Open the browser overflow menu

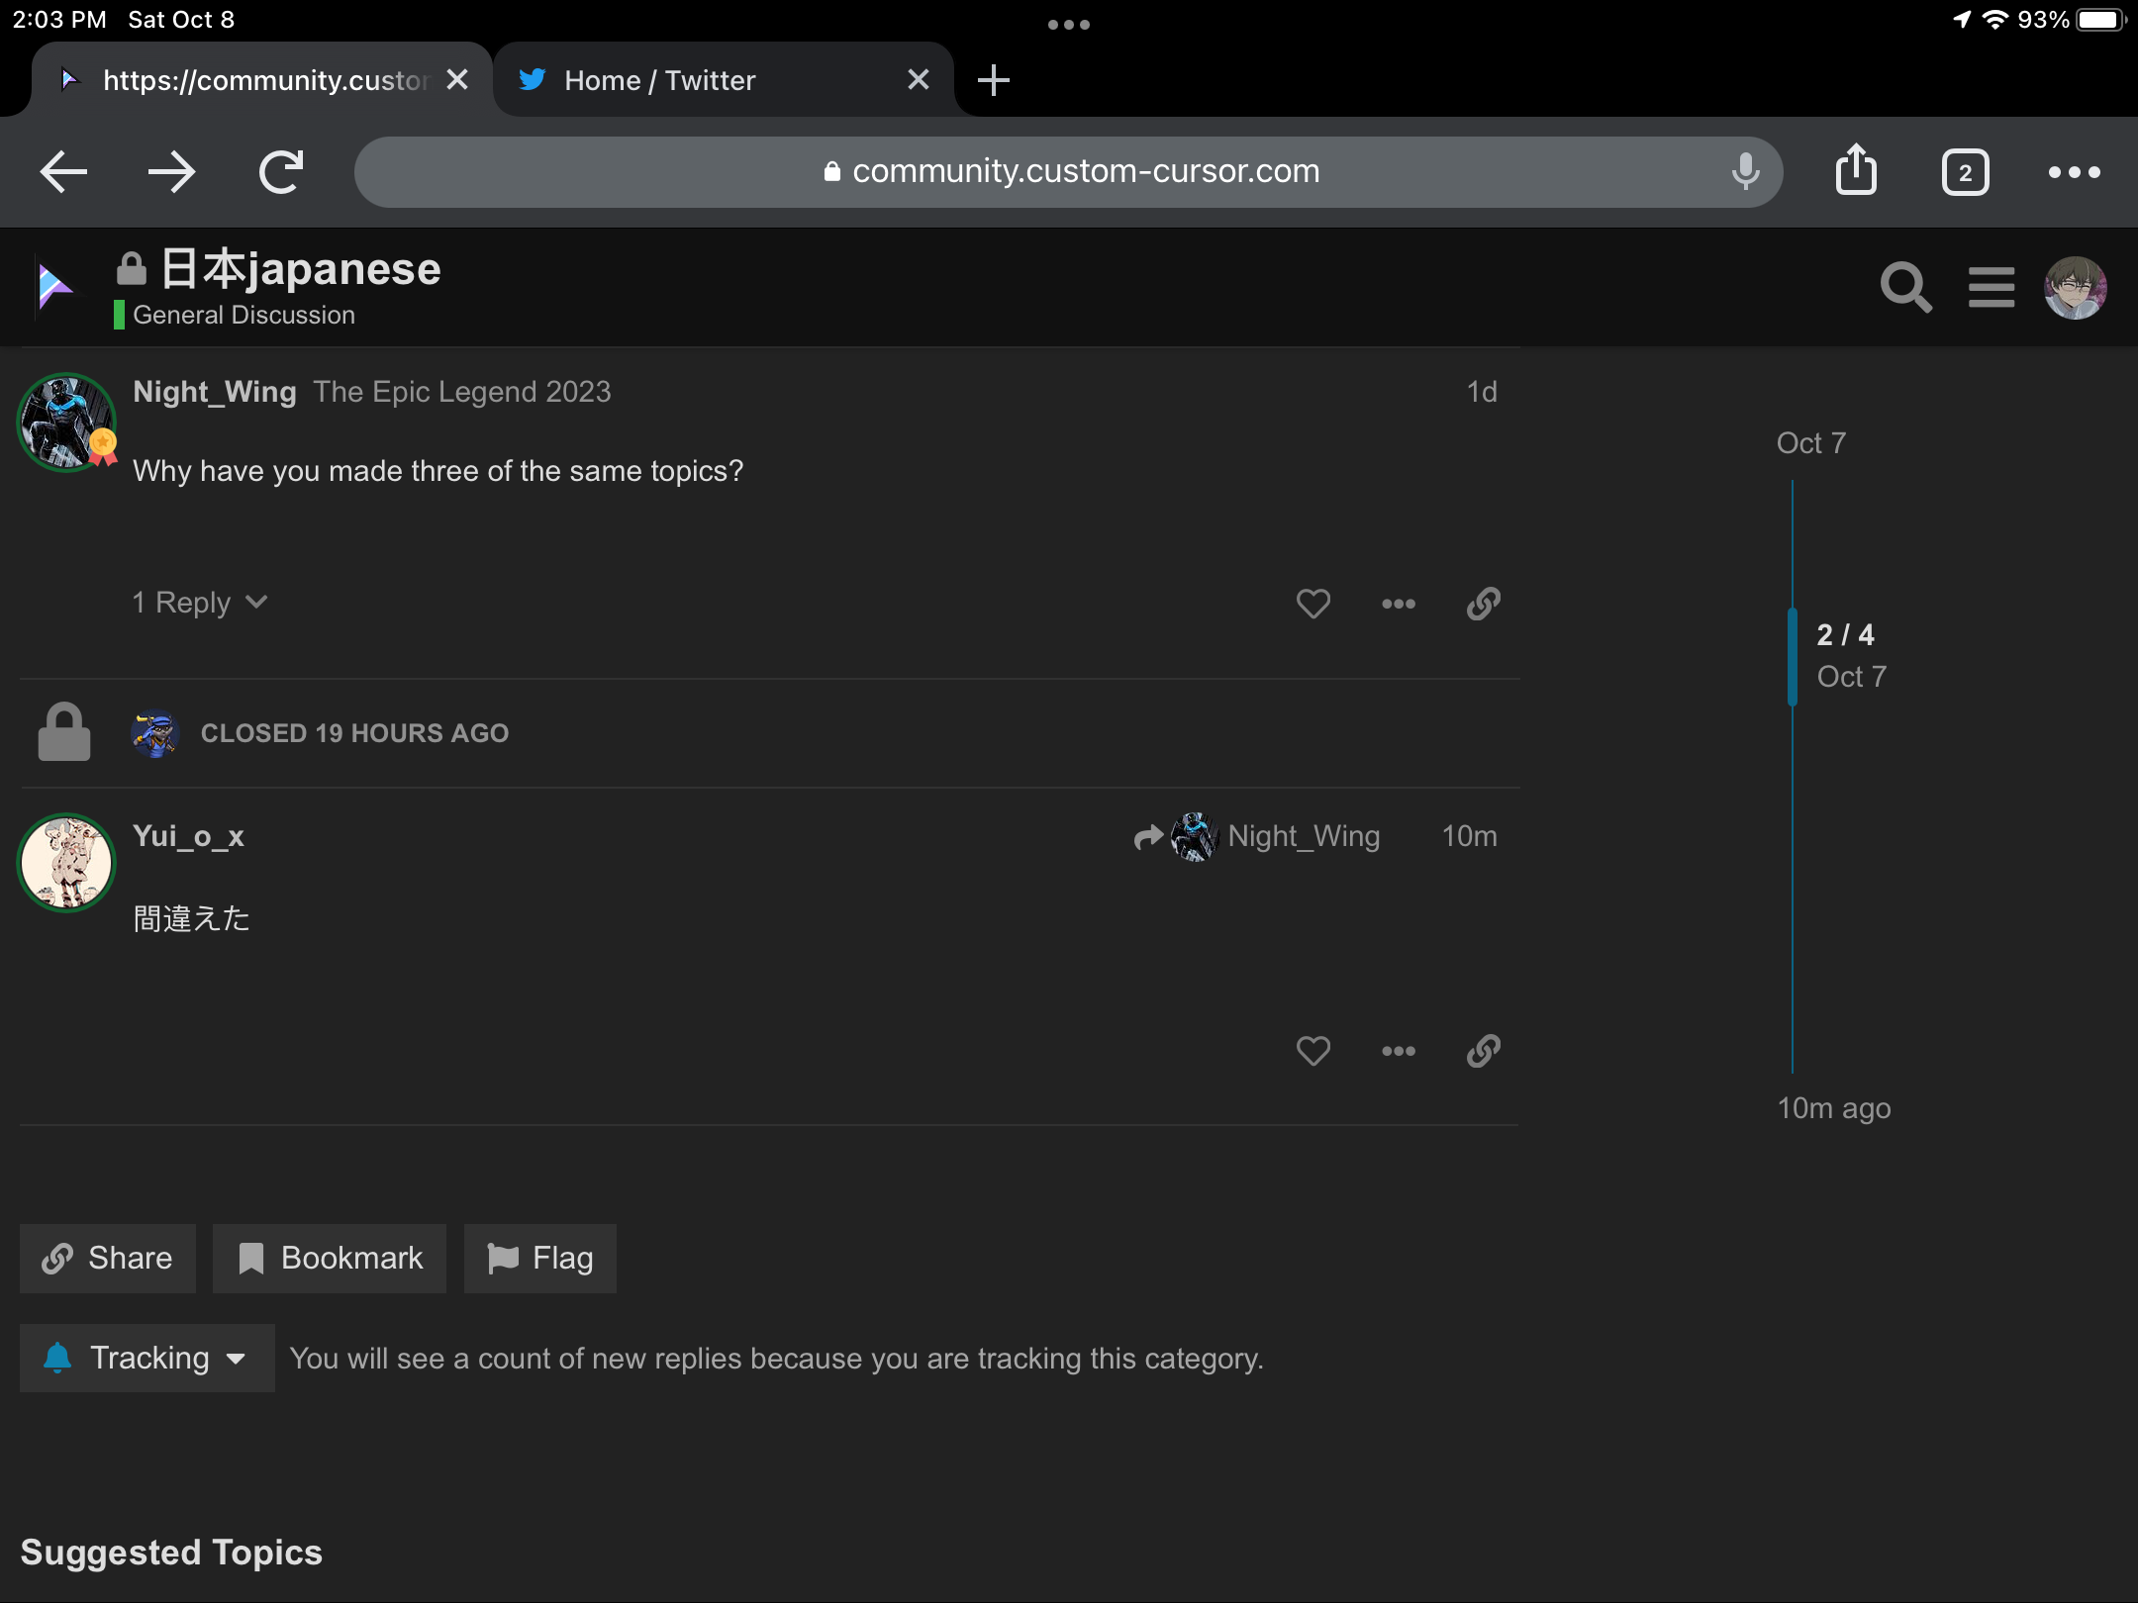click(x=2074, y=171)
